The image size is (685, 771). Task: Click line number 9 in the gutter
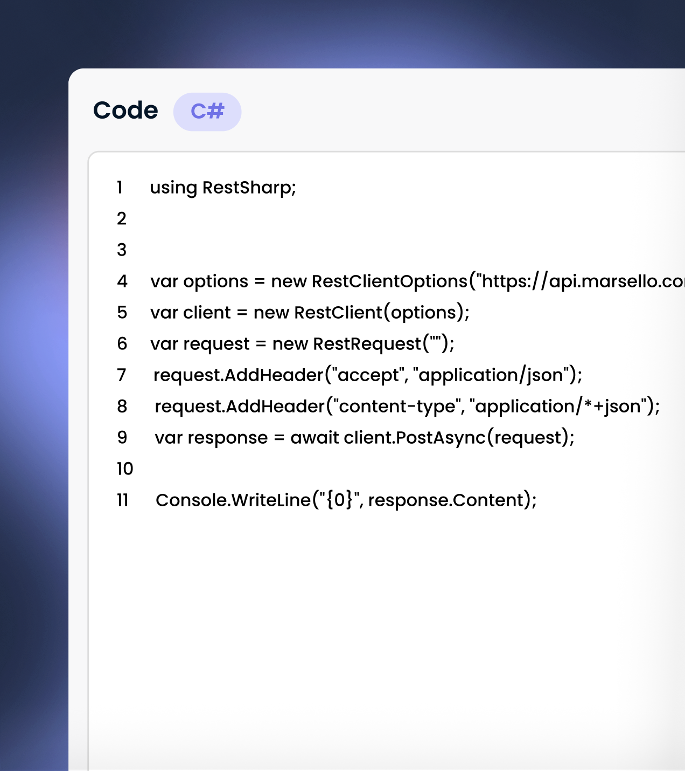[x=122, y=437]
